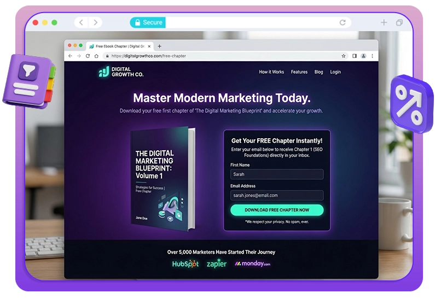
Task: Open new tab with outer plus icon
Action: point(384,22)
